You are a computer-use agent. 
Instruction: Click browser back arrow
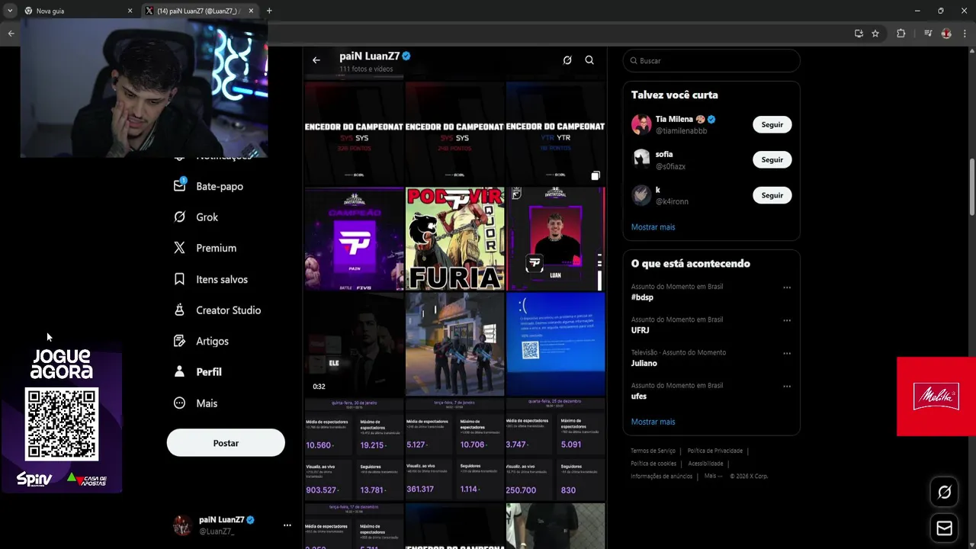pos(11,34)
